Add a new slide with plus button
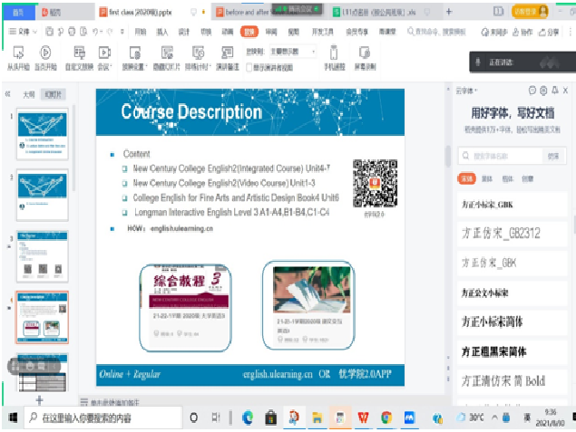Screen dimensions: 576x432 point(39,399)
